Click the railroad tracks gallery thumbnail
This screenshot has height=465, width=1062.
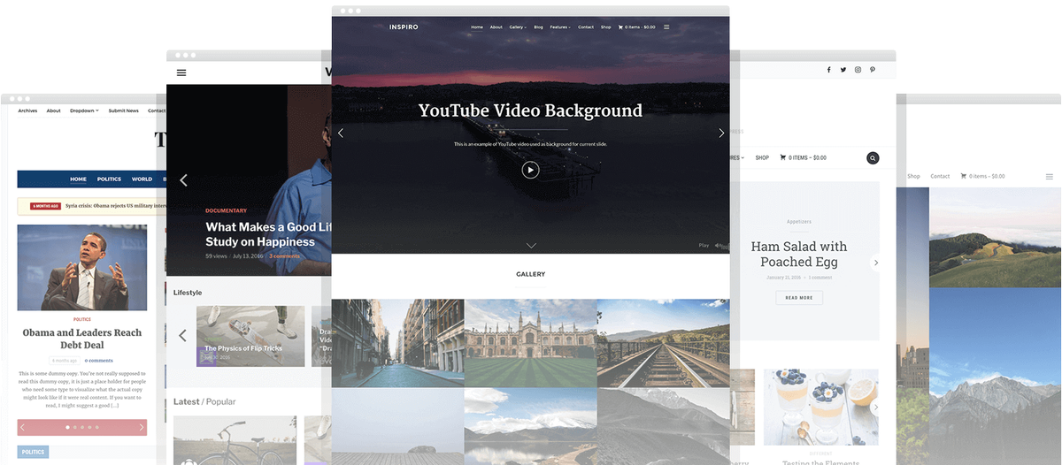coord(664,343)
